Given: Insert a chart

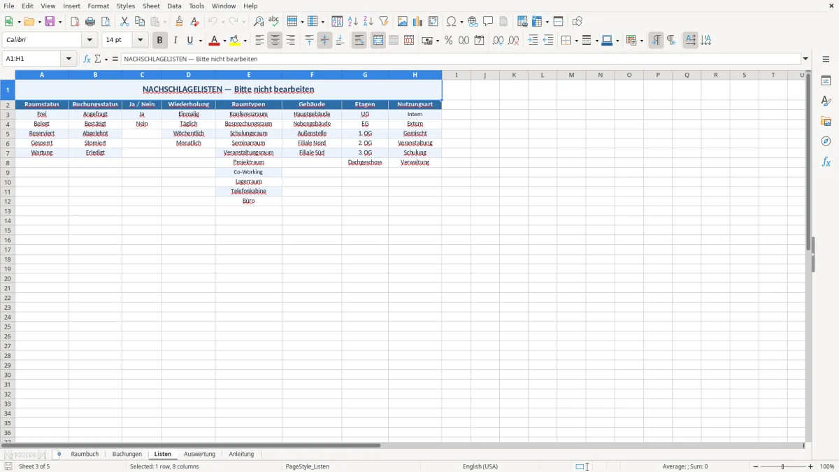Looking at the screenshot, I should pyautogui.click(x=418, y=22).
